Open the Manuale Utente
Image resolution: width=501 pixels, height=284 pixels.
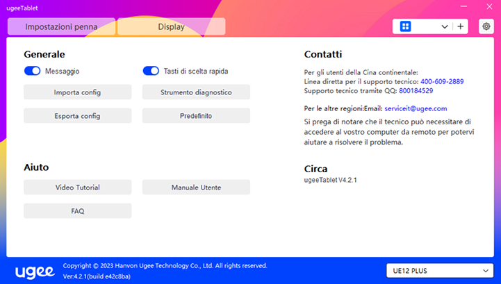click(x=196, y=187)
